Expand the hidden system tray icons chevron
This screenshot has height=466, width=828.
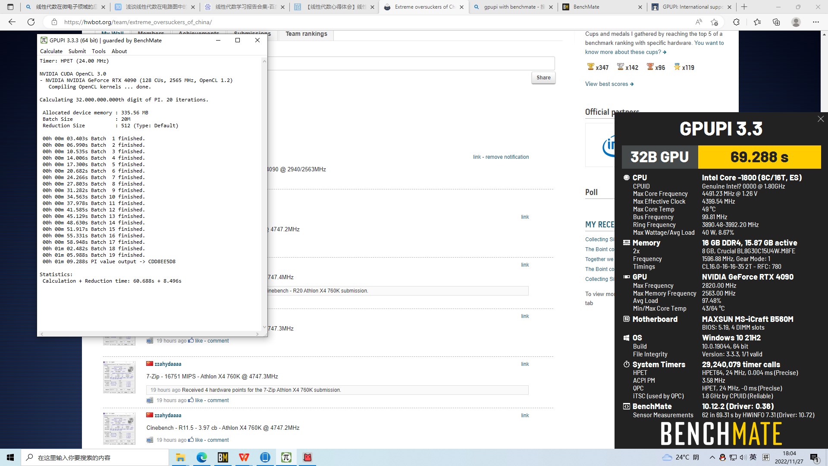tap(712, 457)
